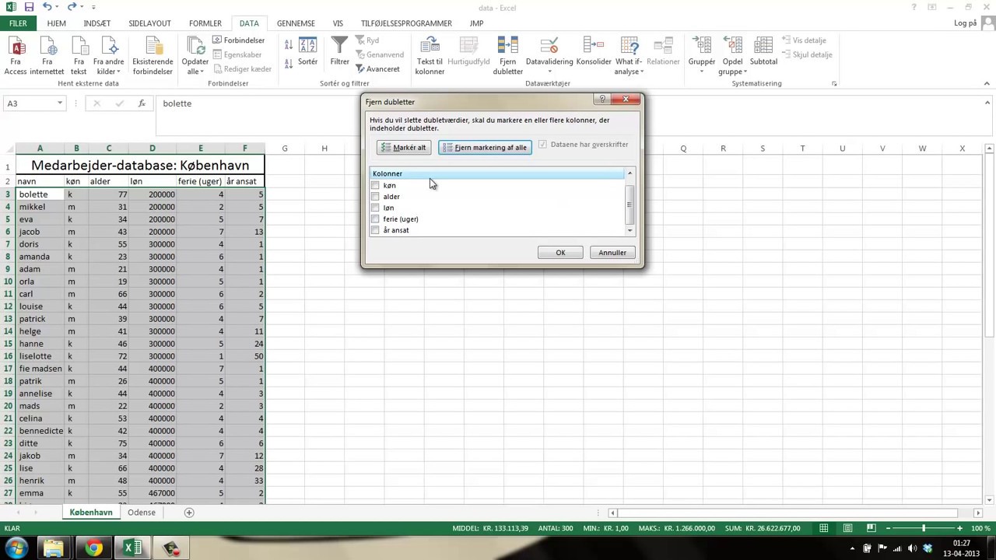Open help in the Fjern dubletter dialog

click(602, 100)
